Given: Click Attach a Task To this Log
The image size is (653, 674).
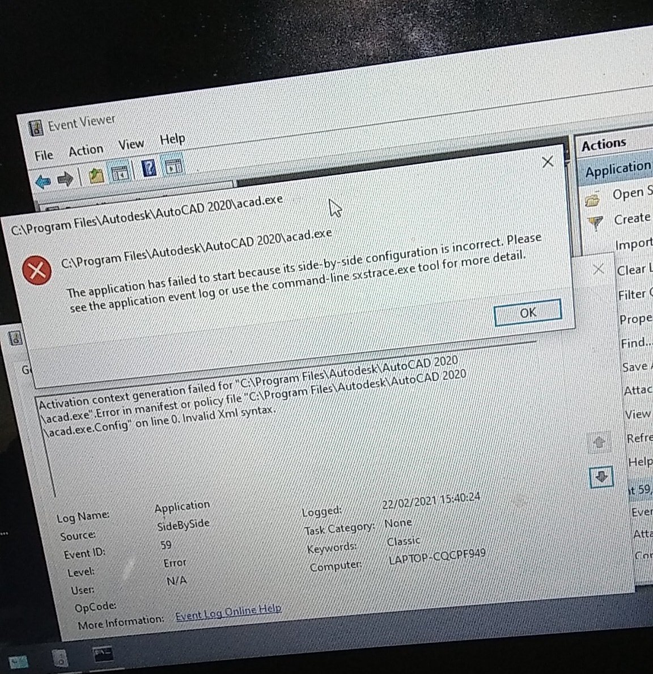Looking at the screenshot, I should [638, 390].
